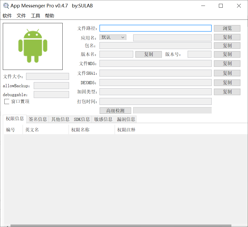This screenshot has height=227, width=248.
Task: Copy the 文件SHA1 value
Action: (227, 73)
